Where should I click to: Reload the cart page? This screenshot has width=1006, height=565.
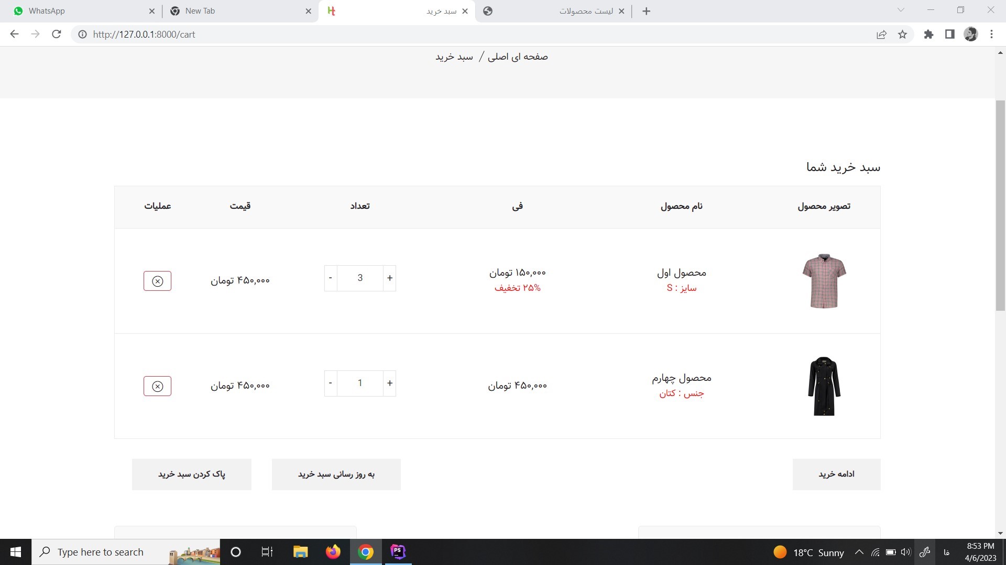tap(56, 34)
